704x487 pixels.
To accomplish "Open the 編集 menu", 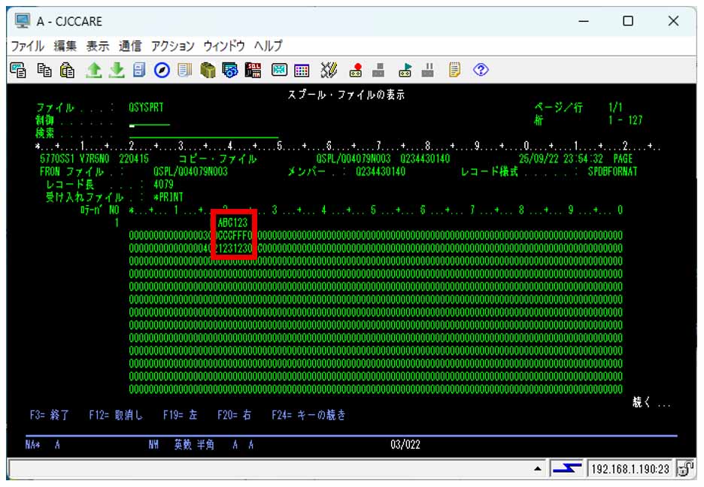I will click(x=65, y=45).
